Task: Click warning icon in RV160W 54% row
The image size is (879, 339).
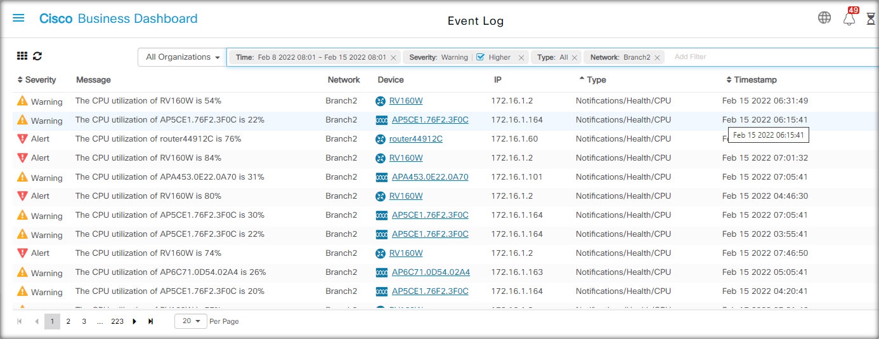Action: (22, 100)
